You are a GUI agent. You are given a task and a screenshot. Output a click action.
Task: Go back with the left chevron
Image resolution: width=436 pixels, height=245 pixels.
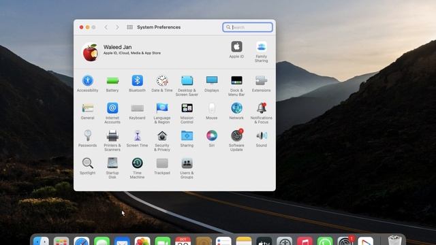pyautogui.click(x=106, y=27)
